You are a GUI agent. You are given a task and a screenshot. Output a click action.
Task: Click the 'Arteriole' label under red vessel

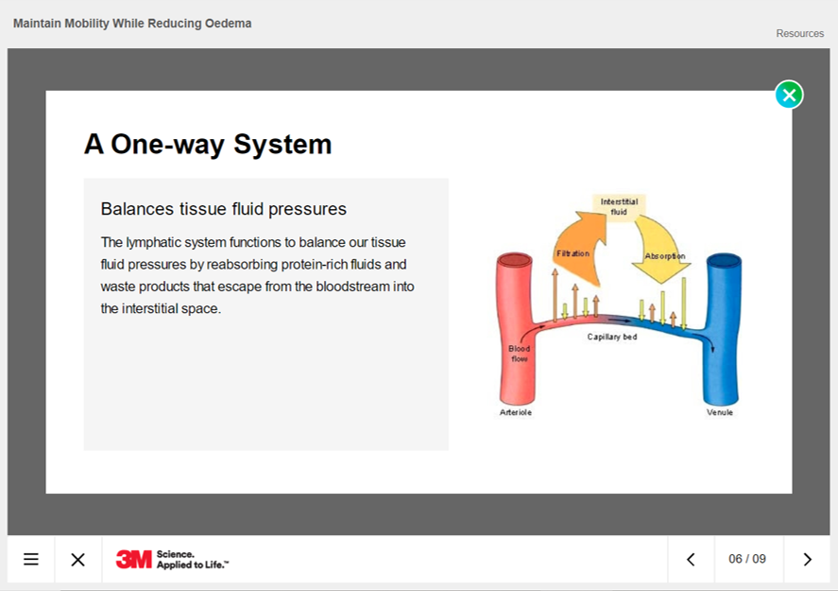[515, 412]
